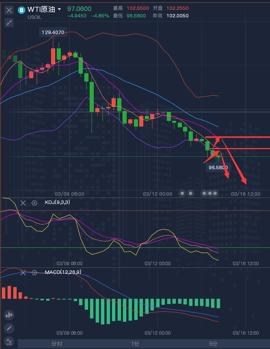270x349 pixels.
Task: Click the 96.5800 low price label on chart
Action: 218,167
